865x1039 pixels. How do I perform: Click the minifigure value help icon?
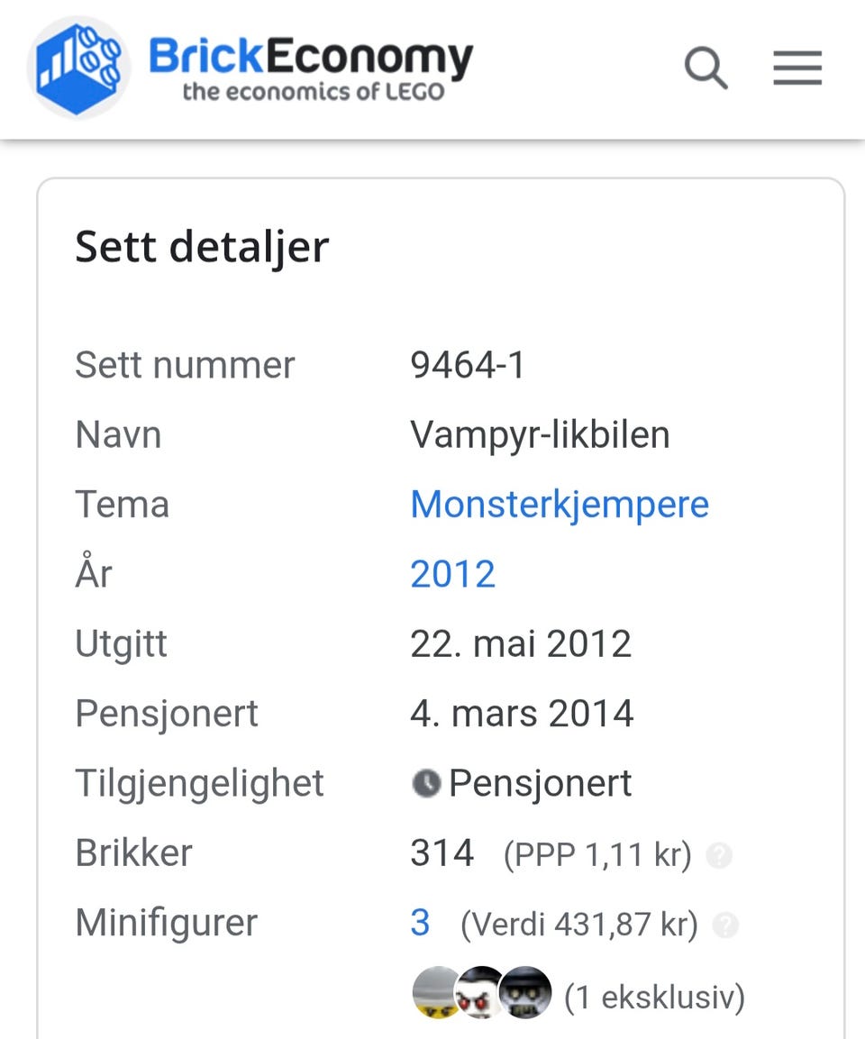tap(725, 925)
